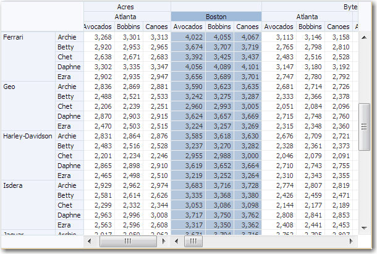Select Archie row under Ferrari
This screenshot has width=377, height=254.
(69, 37)
